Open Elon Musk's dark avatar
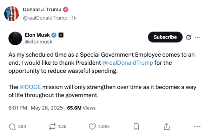Viewport: 211px width, 136px height. (x=15, y=38)
